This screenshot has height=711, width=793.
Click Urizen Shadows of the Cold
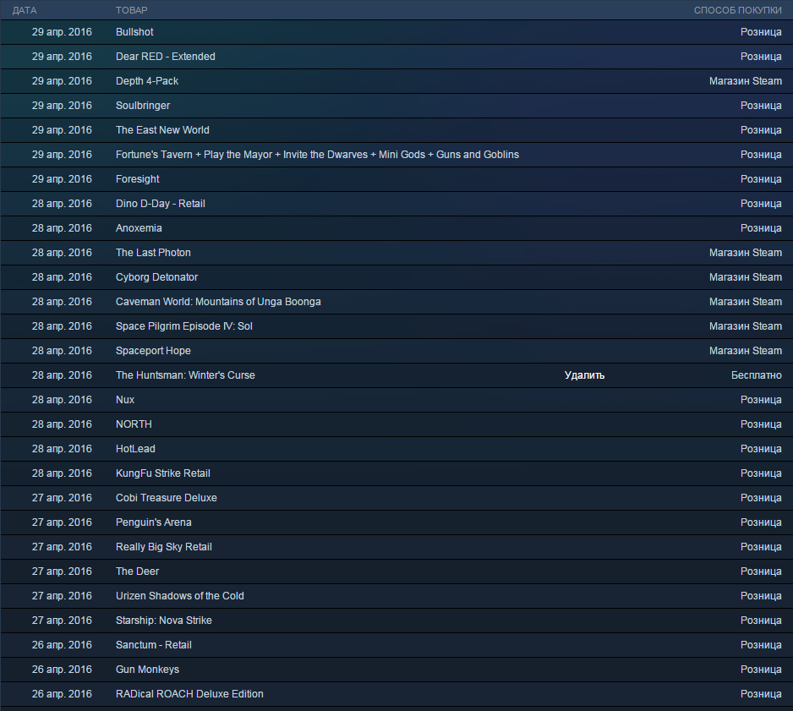pyautogui.click(x=179, y=596)
